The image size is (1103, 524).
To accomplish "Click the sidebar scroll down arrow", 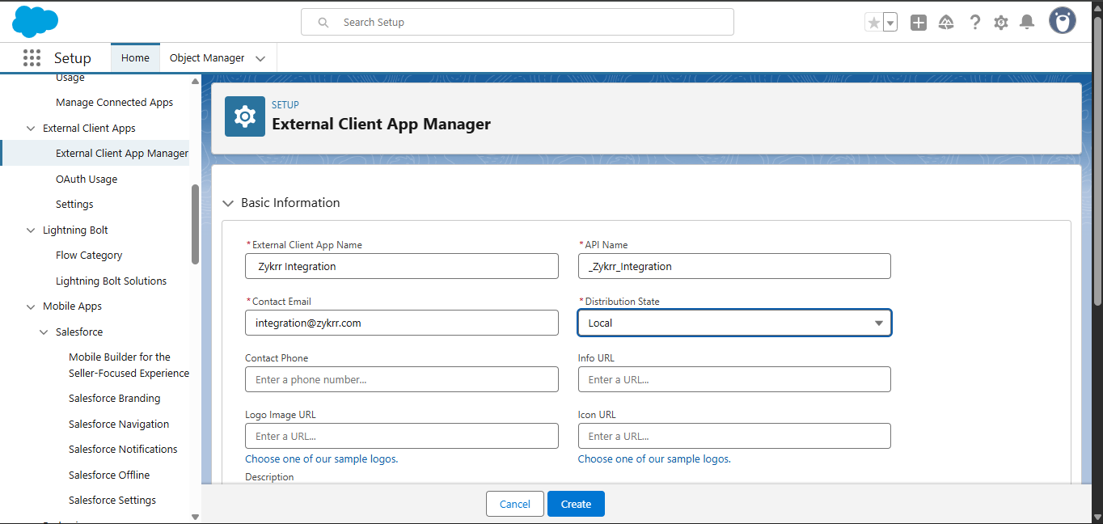I will coord(195,517).
